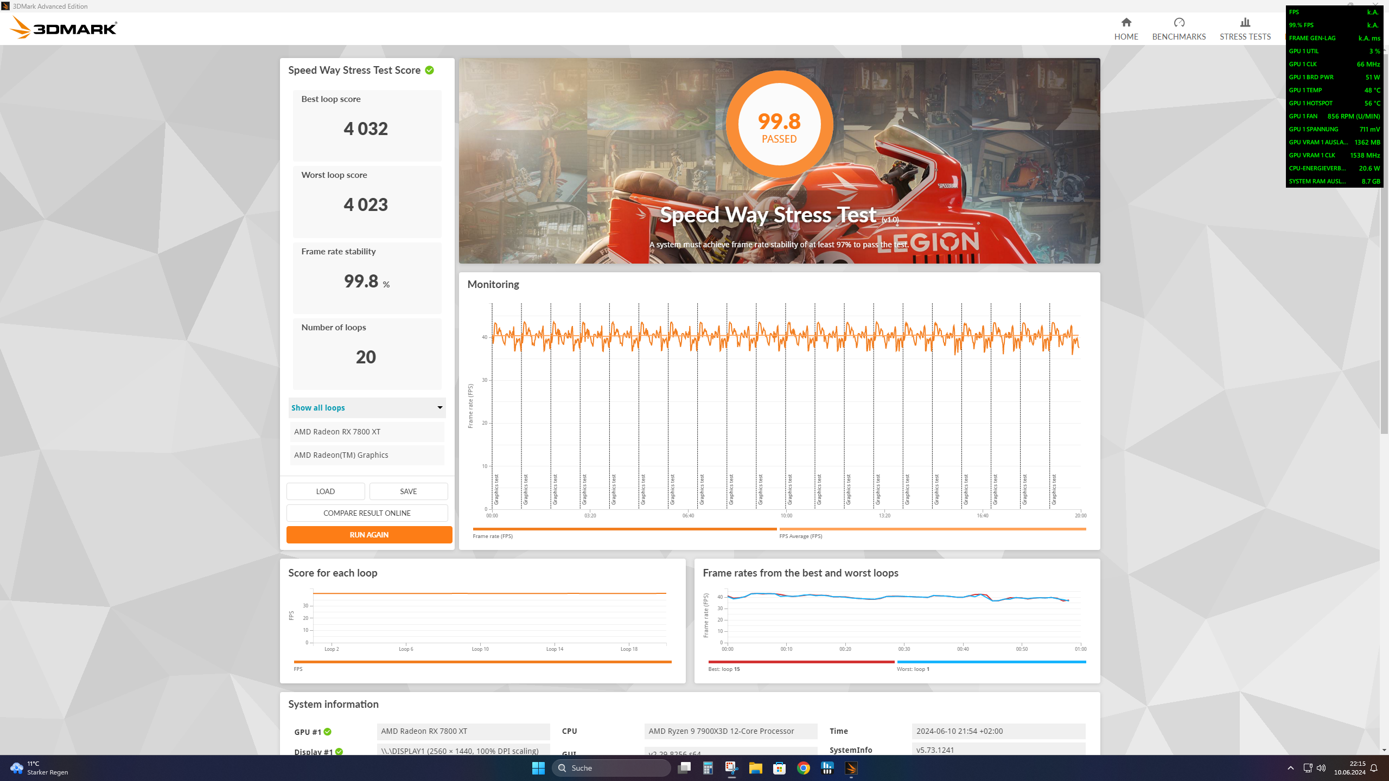Click the Best loop score value 4 032
Viewport: 1389px width, 781px height.
coord(366,129)
